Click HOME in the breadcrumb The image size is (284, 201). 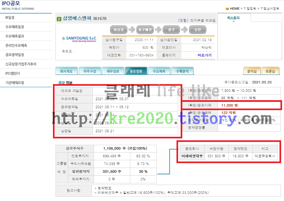pos(235,9)
